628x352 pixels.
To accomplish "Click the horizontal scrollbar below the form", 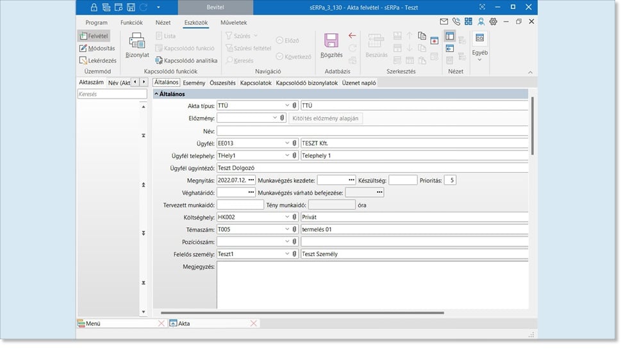I will pos(301,313).
